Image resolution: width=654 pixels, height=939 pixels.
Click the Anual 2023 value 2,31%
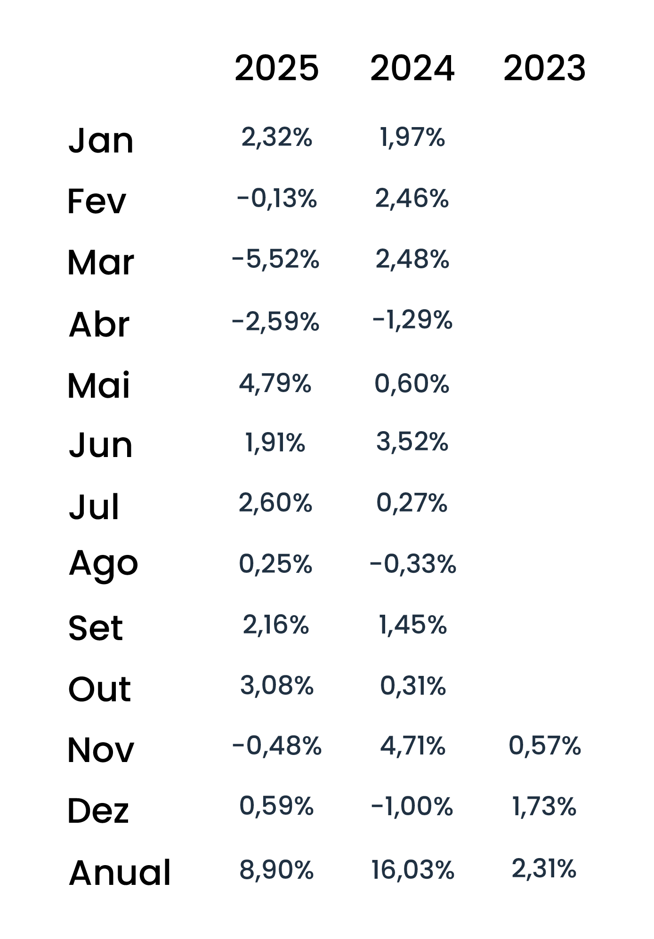click(x=544, y=869)
